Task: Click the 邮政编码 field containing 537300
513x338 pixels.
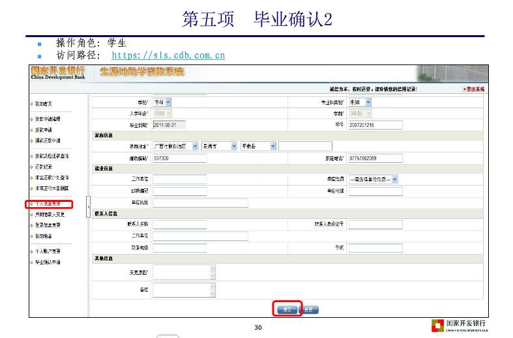Action: [x=179, y=158]
